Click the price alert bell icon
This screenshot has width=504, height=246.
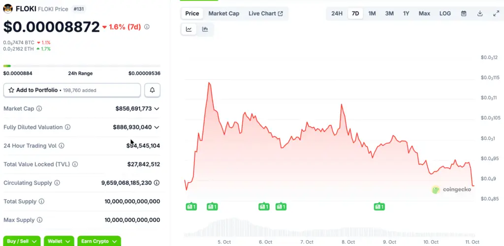tap(152, 90)
